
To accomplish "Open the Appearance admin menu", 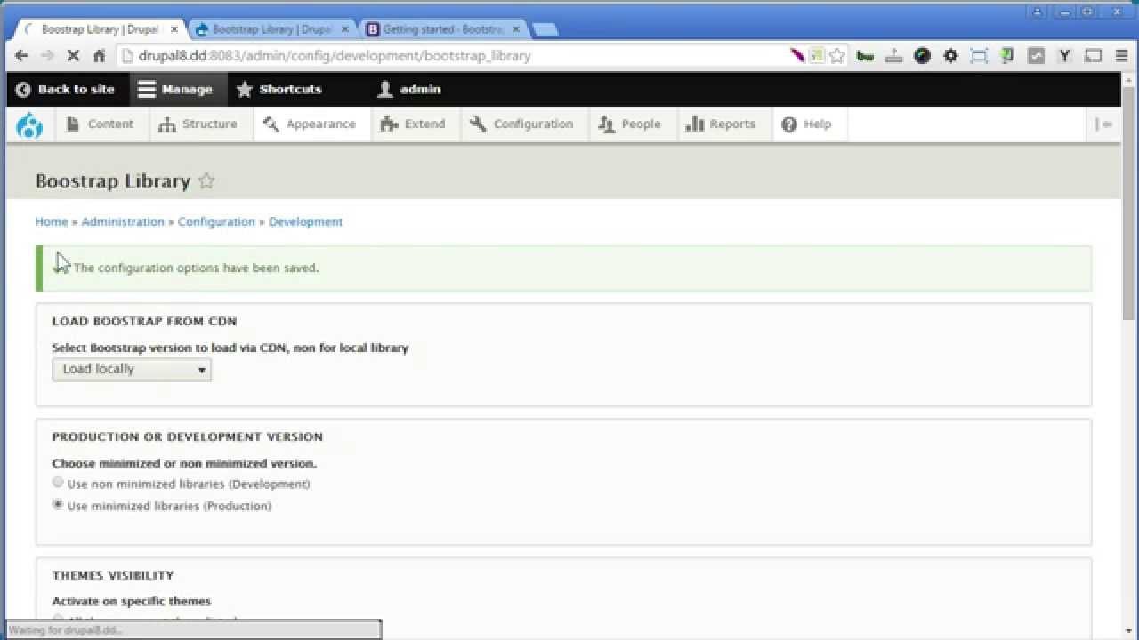I will click(310, 124).
